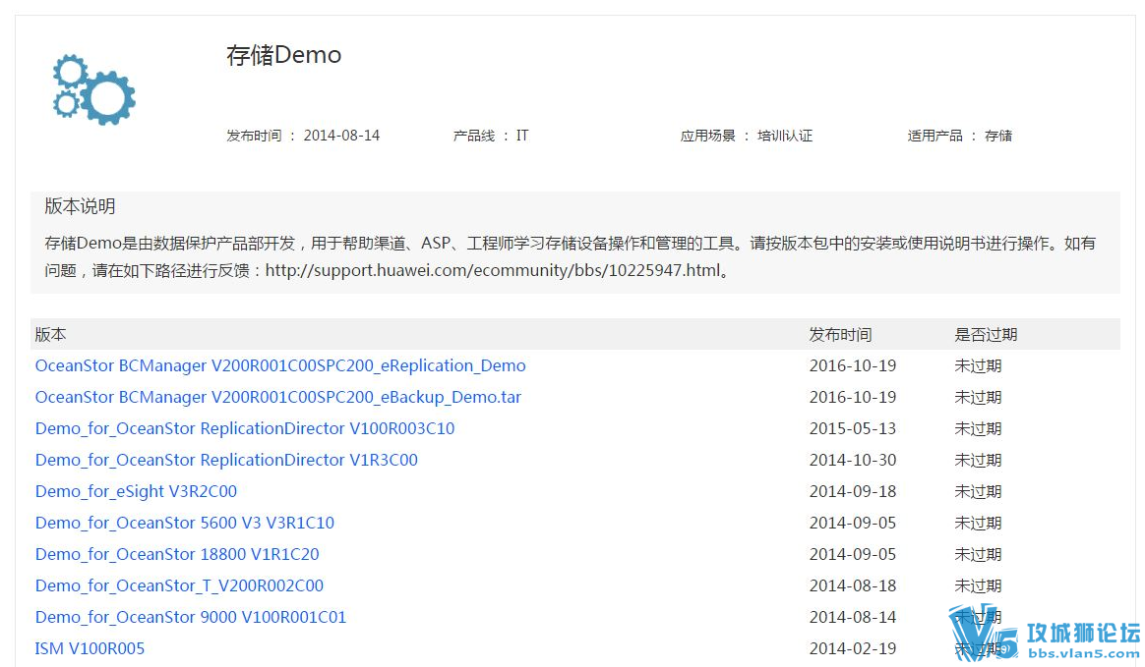This screenshot has height=667, width=1145.
Task: Click date 2014-02-19 in ISM row
Action: (852, 648)
